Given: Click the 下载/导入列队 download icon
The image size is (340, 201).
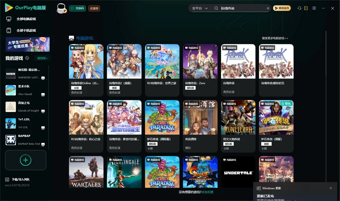Looking at the screenshot, I should coord(7,179).
